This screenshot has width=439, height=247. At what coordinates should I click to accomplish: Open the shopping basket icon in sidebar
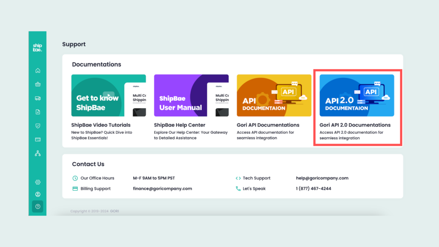[x=38, y=84]
